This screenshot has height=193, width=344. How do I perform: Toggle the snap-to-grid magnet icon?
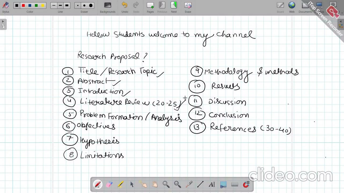246,184
